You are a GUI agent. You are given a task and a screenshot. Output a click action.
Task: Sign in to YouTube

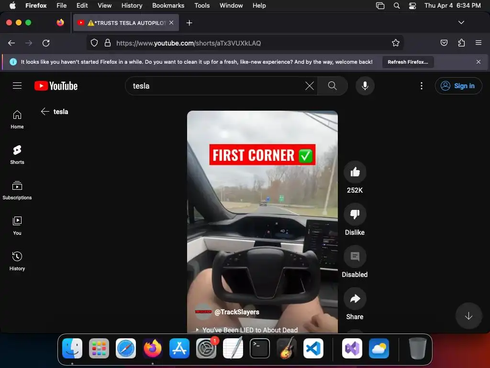[x=458, y=86]
